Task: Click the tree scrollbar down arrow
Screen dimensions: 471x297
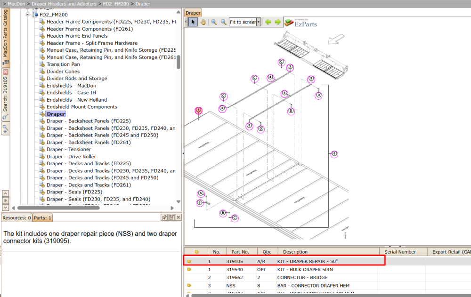Action: (x=179, y=202)
